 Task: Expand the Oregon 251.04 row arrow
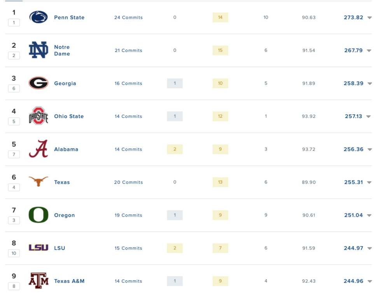click(x=370, y=215)
